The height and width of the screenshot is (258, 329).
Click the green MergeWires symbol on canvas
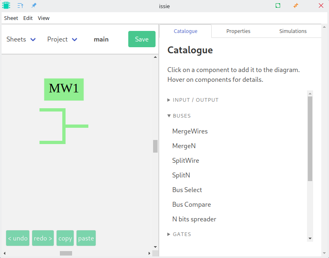[x=64, y=126]
